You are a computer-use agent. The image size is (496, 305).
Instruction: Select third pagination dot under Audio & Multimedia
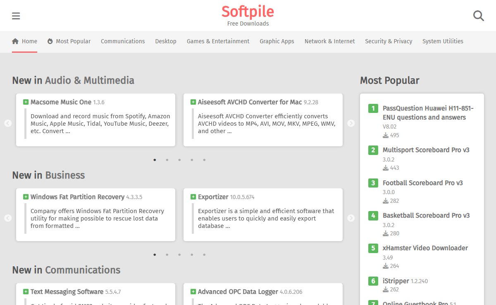[179, 160]
